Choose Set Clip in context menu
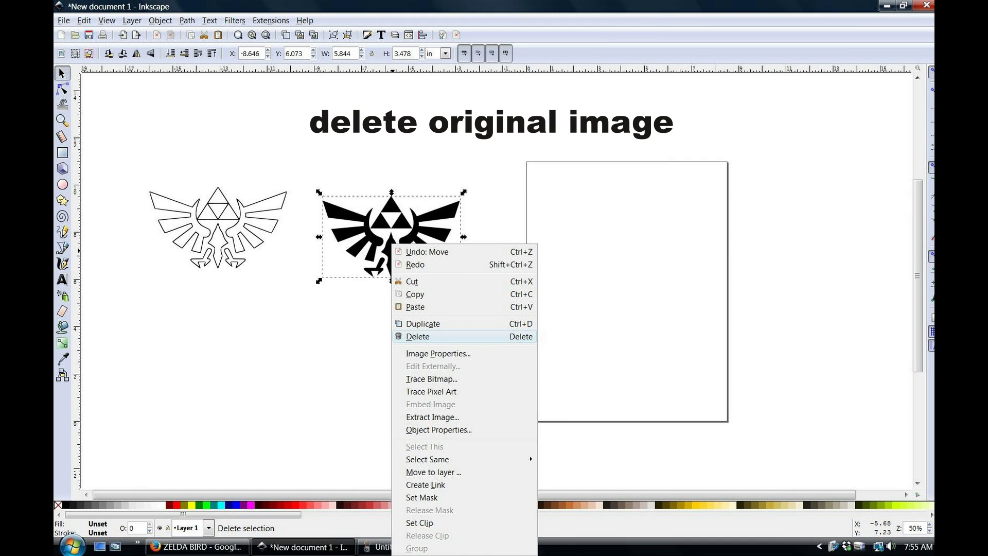Image resolution: width=988 pixels, height=556 pixels. [x=464, y=523]
